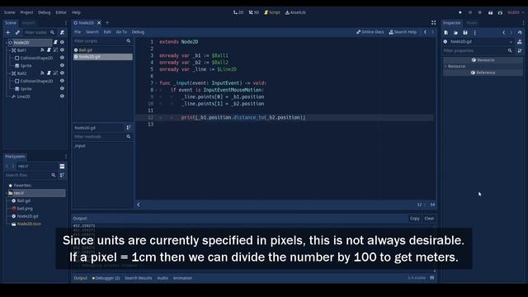Toggle visibility of Node2D root
The image size is (528, 297).
62,42
